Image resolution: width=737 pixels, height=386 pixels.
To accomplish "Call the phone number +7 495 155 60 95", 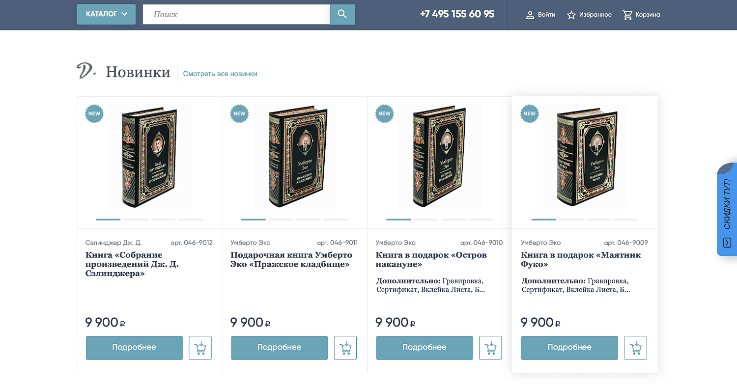I will tap(457, 14).
